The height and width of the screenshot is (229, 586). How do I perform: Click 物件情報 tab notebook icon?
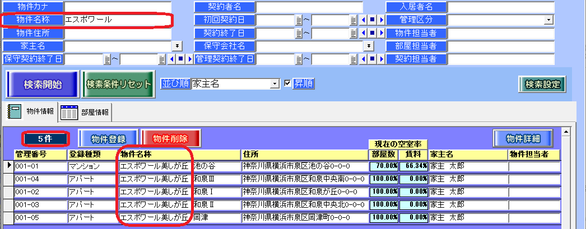(x=14, y=111)
